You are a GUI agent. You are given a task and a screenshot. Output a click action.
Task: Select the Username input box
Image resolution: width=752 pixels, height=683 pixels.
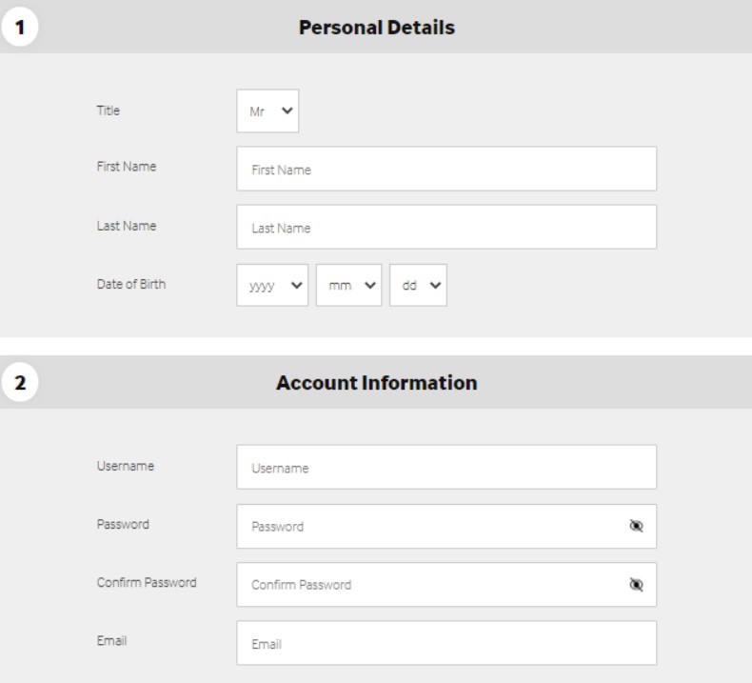(x=446, y=467)
